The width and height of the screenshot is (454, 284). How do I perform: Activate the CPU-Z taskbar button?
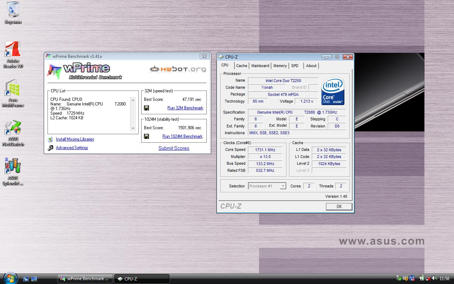click(142, 279)
